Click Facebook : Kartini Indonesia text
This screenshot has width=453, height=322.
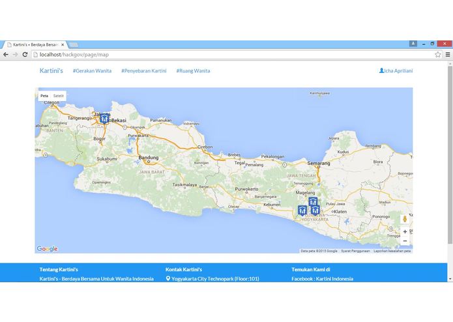coord(322,279)
